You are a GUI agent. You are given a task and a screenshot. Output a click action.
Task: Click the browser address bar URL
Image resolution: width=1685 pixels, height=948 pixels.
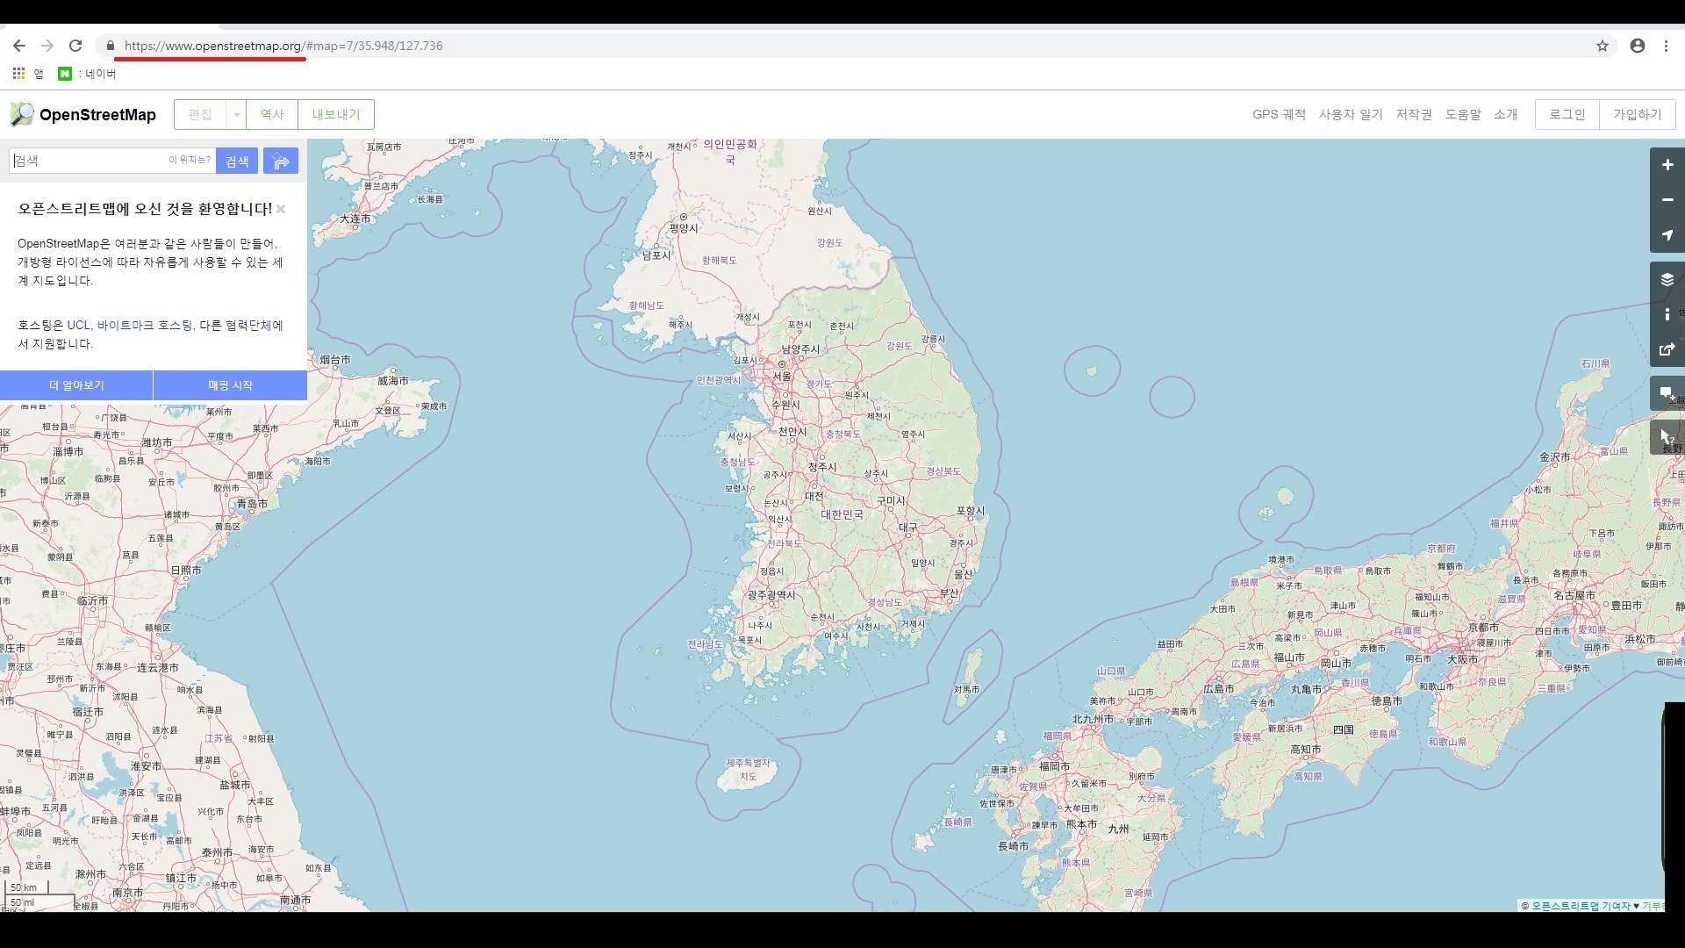point(283,46)
